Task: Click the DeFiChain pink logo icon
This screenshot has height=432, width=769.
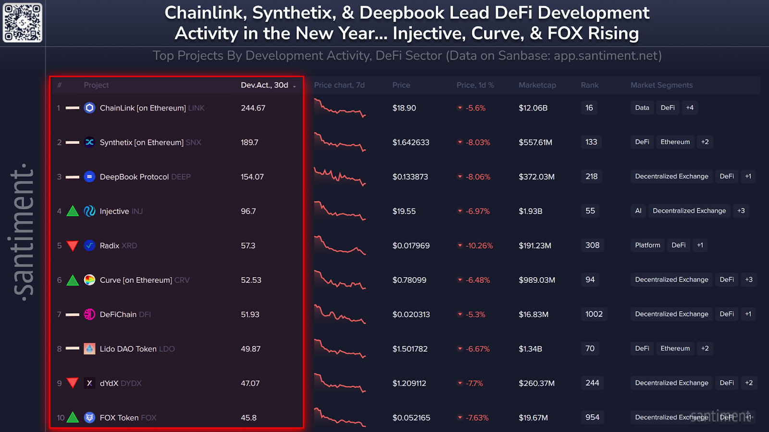Action: (x=89, y=314)
